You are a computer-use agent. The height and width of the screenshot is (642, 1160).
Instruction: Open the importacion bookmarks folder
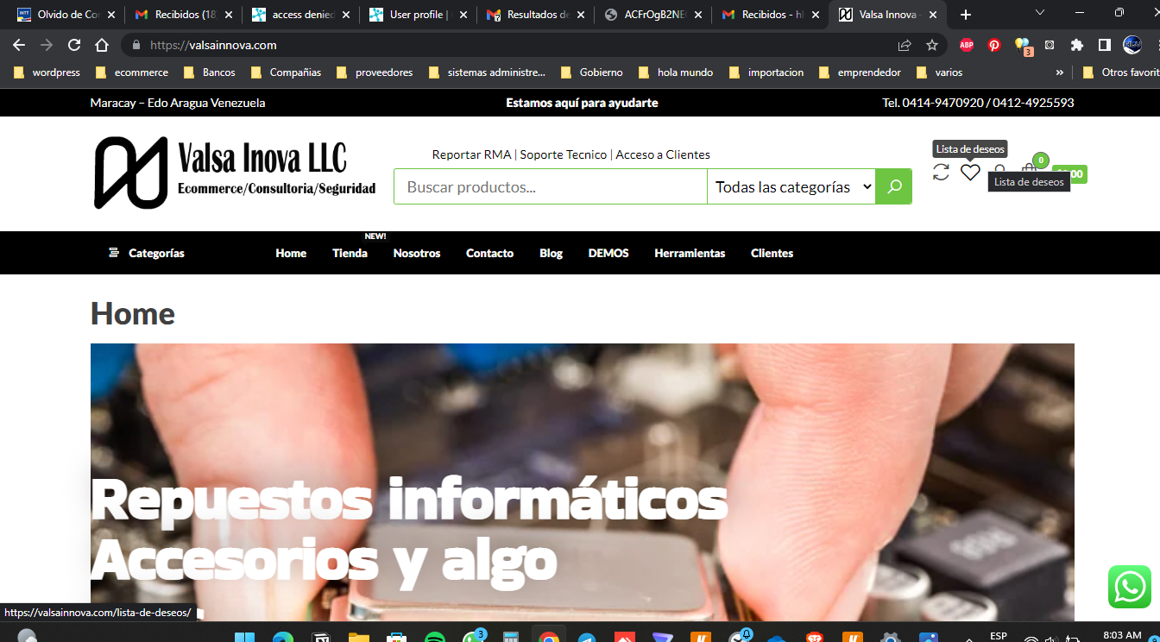pyautogui.click(x=766, y=72)
